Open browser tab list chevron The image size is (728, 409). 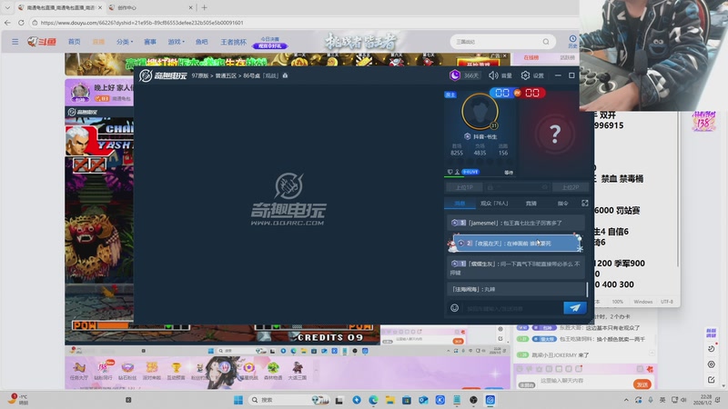(7, 7)
